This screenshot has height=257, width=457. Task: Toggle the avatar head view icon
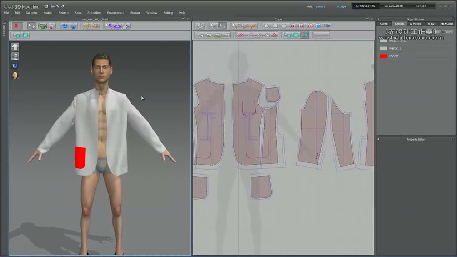(15, 75)
